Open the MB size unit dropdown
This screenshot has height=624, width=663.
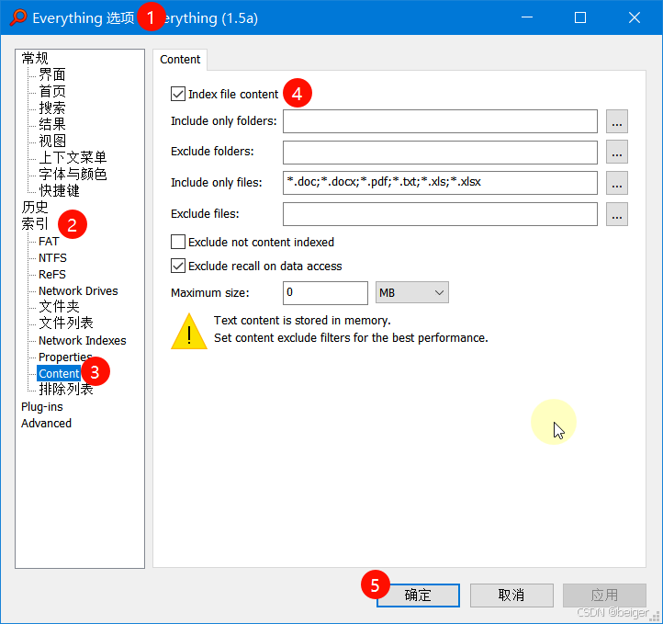click(x=411, y=293)
